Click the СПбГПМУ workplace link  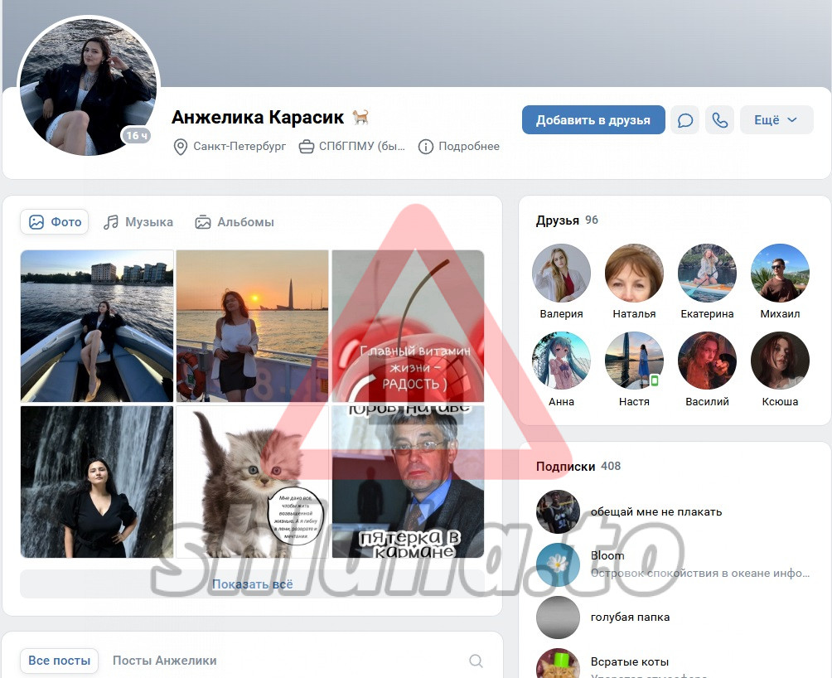point(352,147)
